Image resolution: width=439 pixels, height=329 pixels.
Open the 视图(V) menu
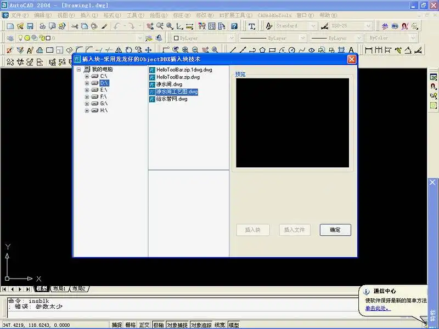(66, 15)
